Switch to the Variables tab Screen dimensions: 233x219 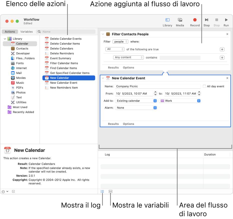coord(27,32)
